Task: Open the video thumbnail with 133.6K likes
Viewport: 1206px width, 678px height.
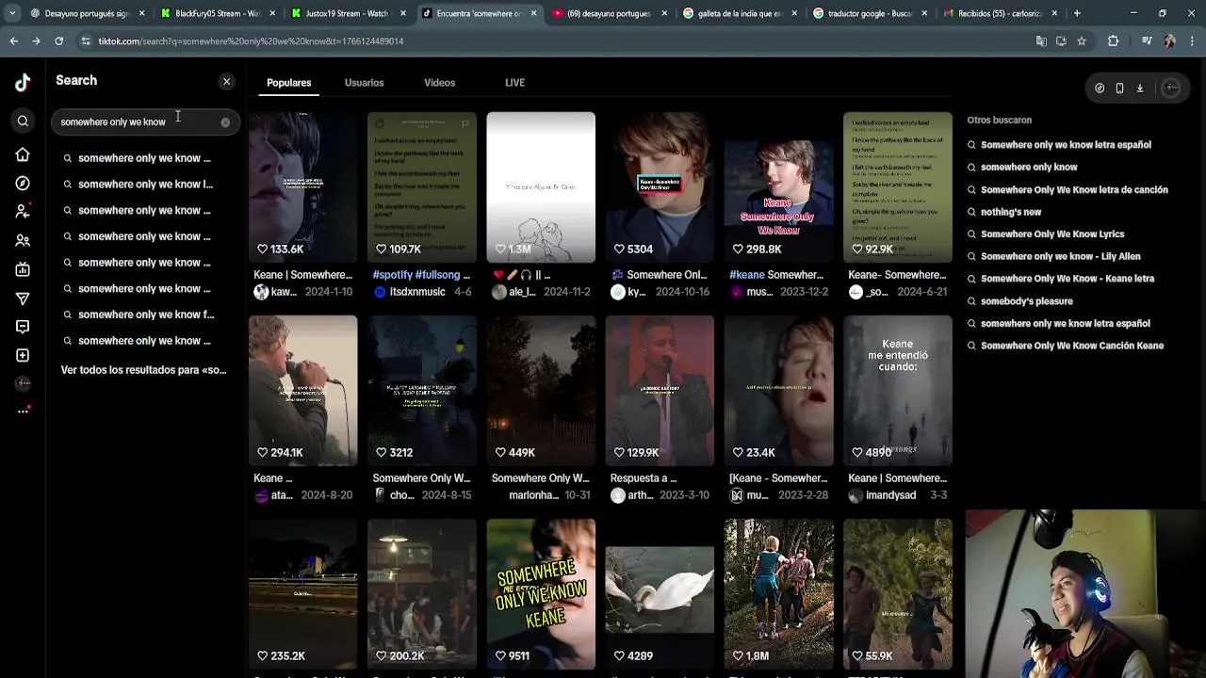Action: tap(302, 187)
